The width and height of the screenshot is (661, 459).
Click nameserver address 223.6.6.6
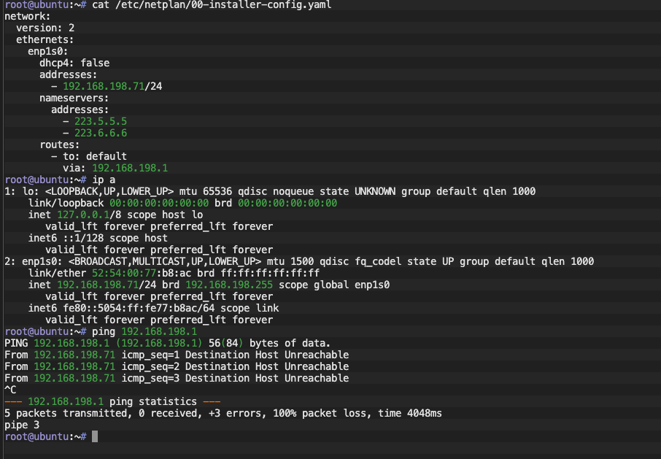point(101,133)
